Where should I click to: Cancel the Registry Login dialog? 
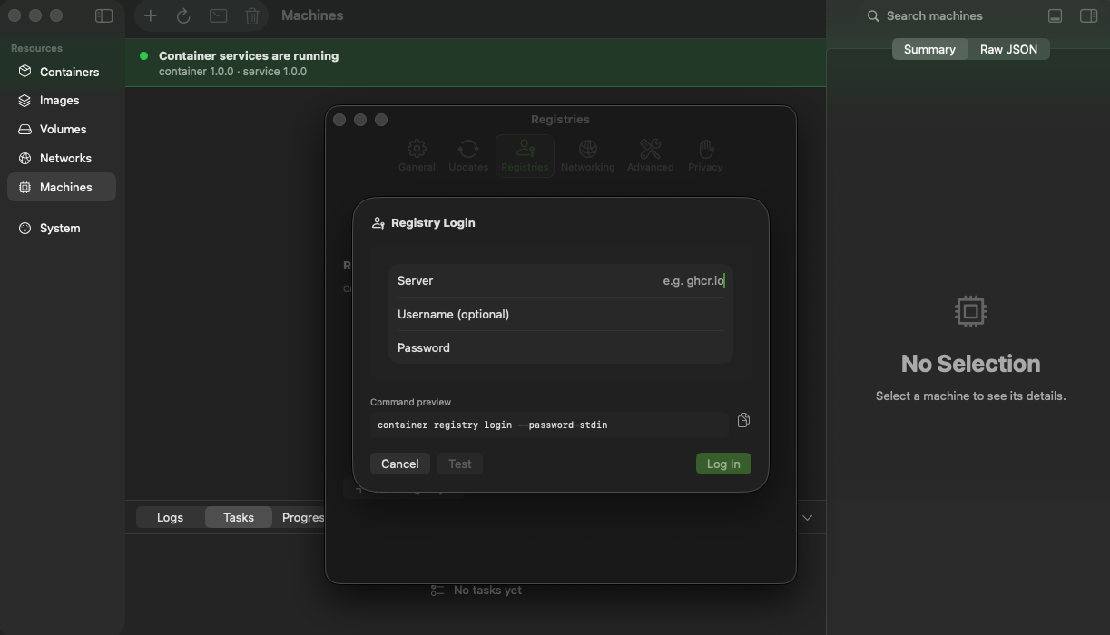(399, 464)
